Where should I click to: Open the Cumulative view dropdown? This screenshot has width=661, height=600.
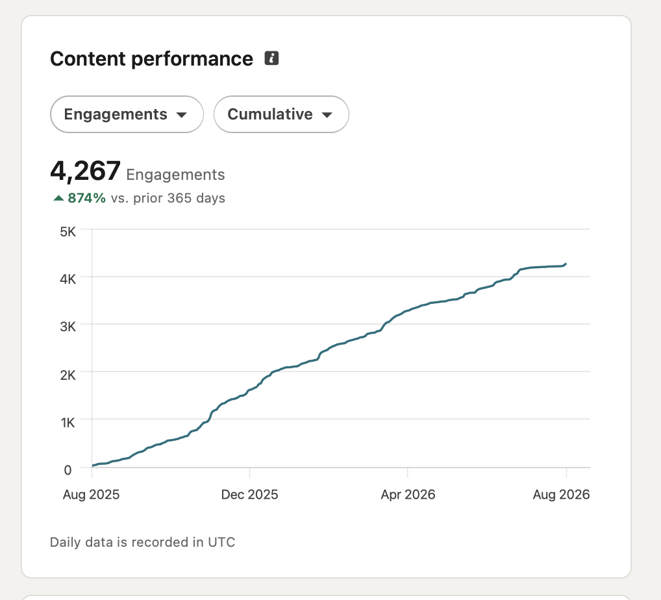(x=281, y=114)
